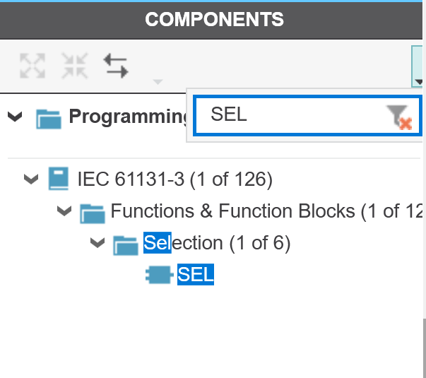Open the small toolbar dropdown arrow
The height and width of the screenshot is (378, 426).
click(158, 82)
